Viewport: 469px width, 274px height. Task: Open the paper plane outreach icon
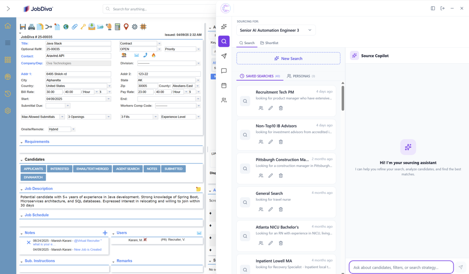224,56
